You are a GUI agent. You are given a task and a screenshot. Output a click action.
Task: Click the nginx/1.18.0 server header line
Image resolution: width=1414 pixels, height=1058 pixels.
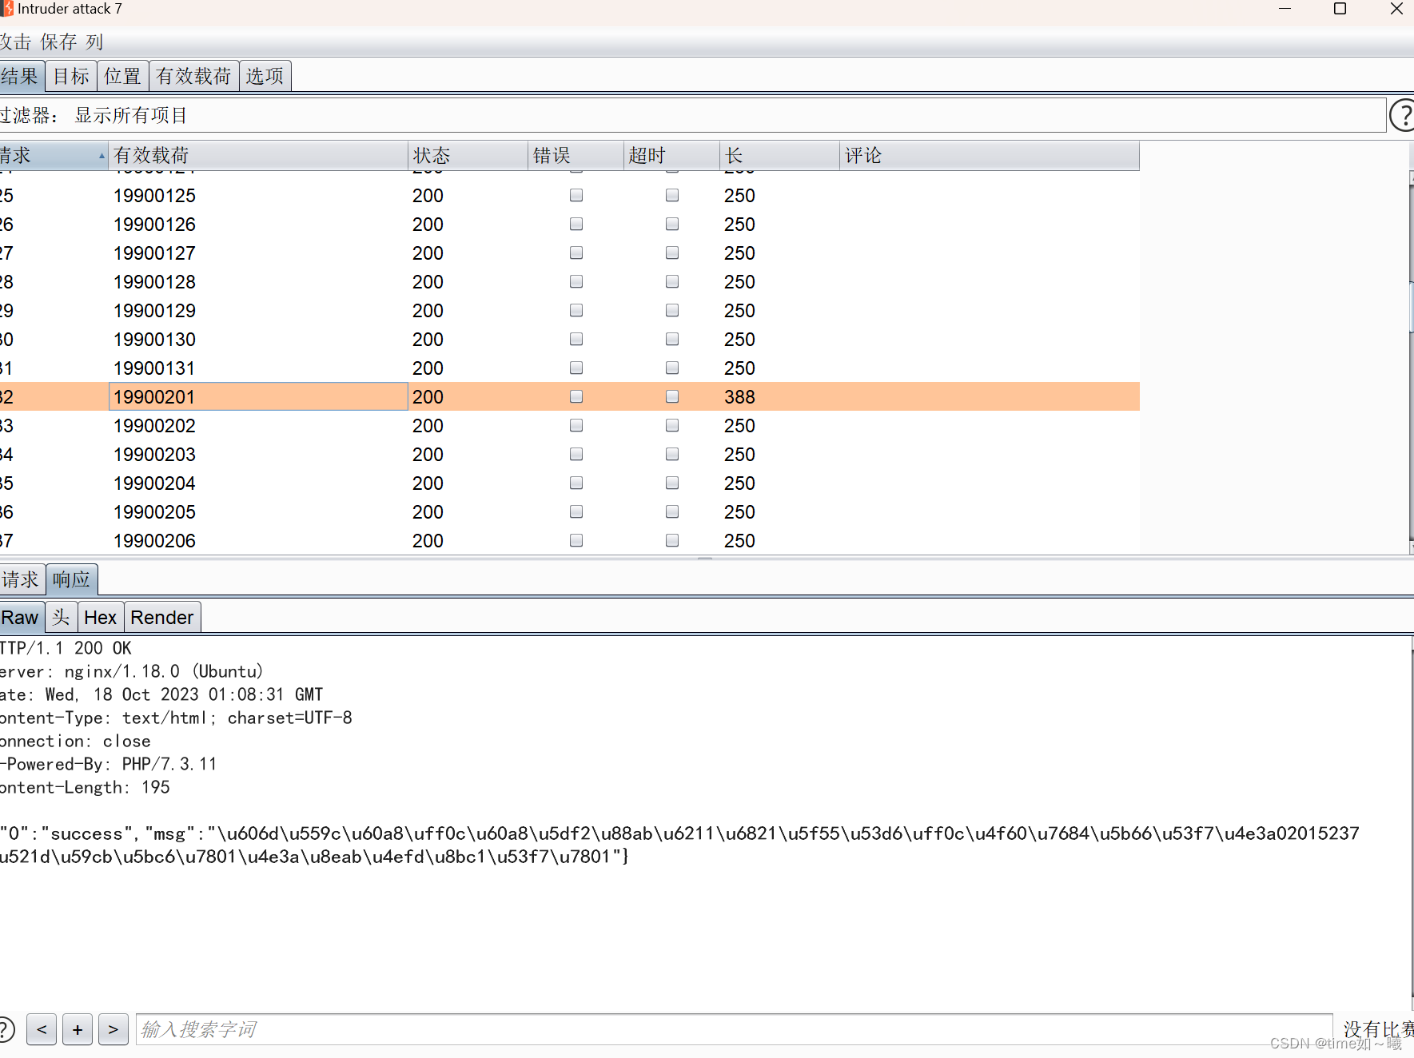[x=131, y=671]
